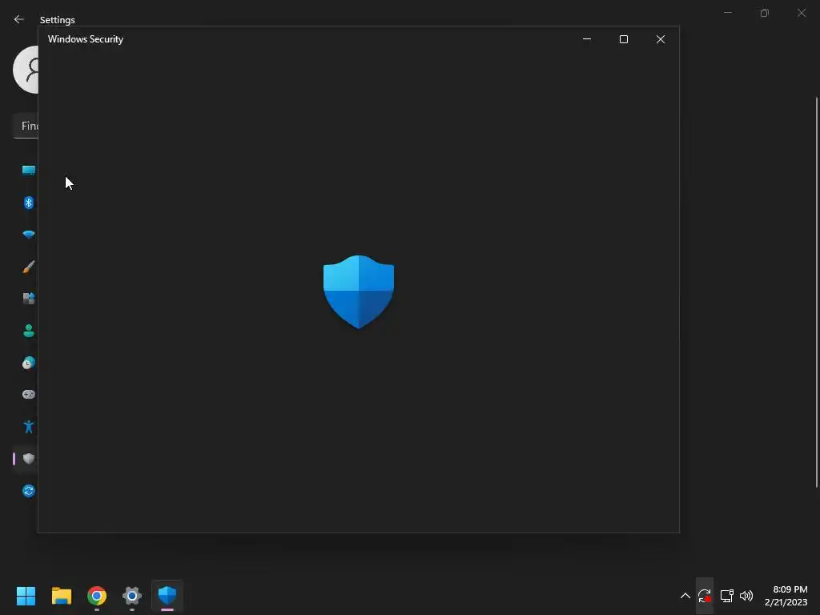The height and width of the screenshot is (615, 820).
Task: Click the back arrow in Settings window
Action: pyautogui.click(x=19, y=19)
